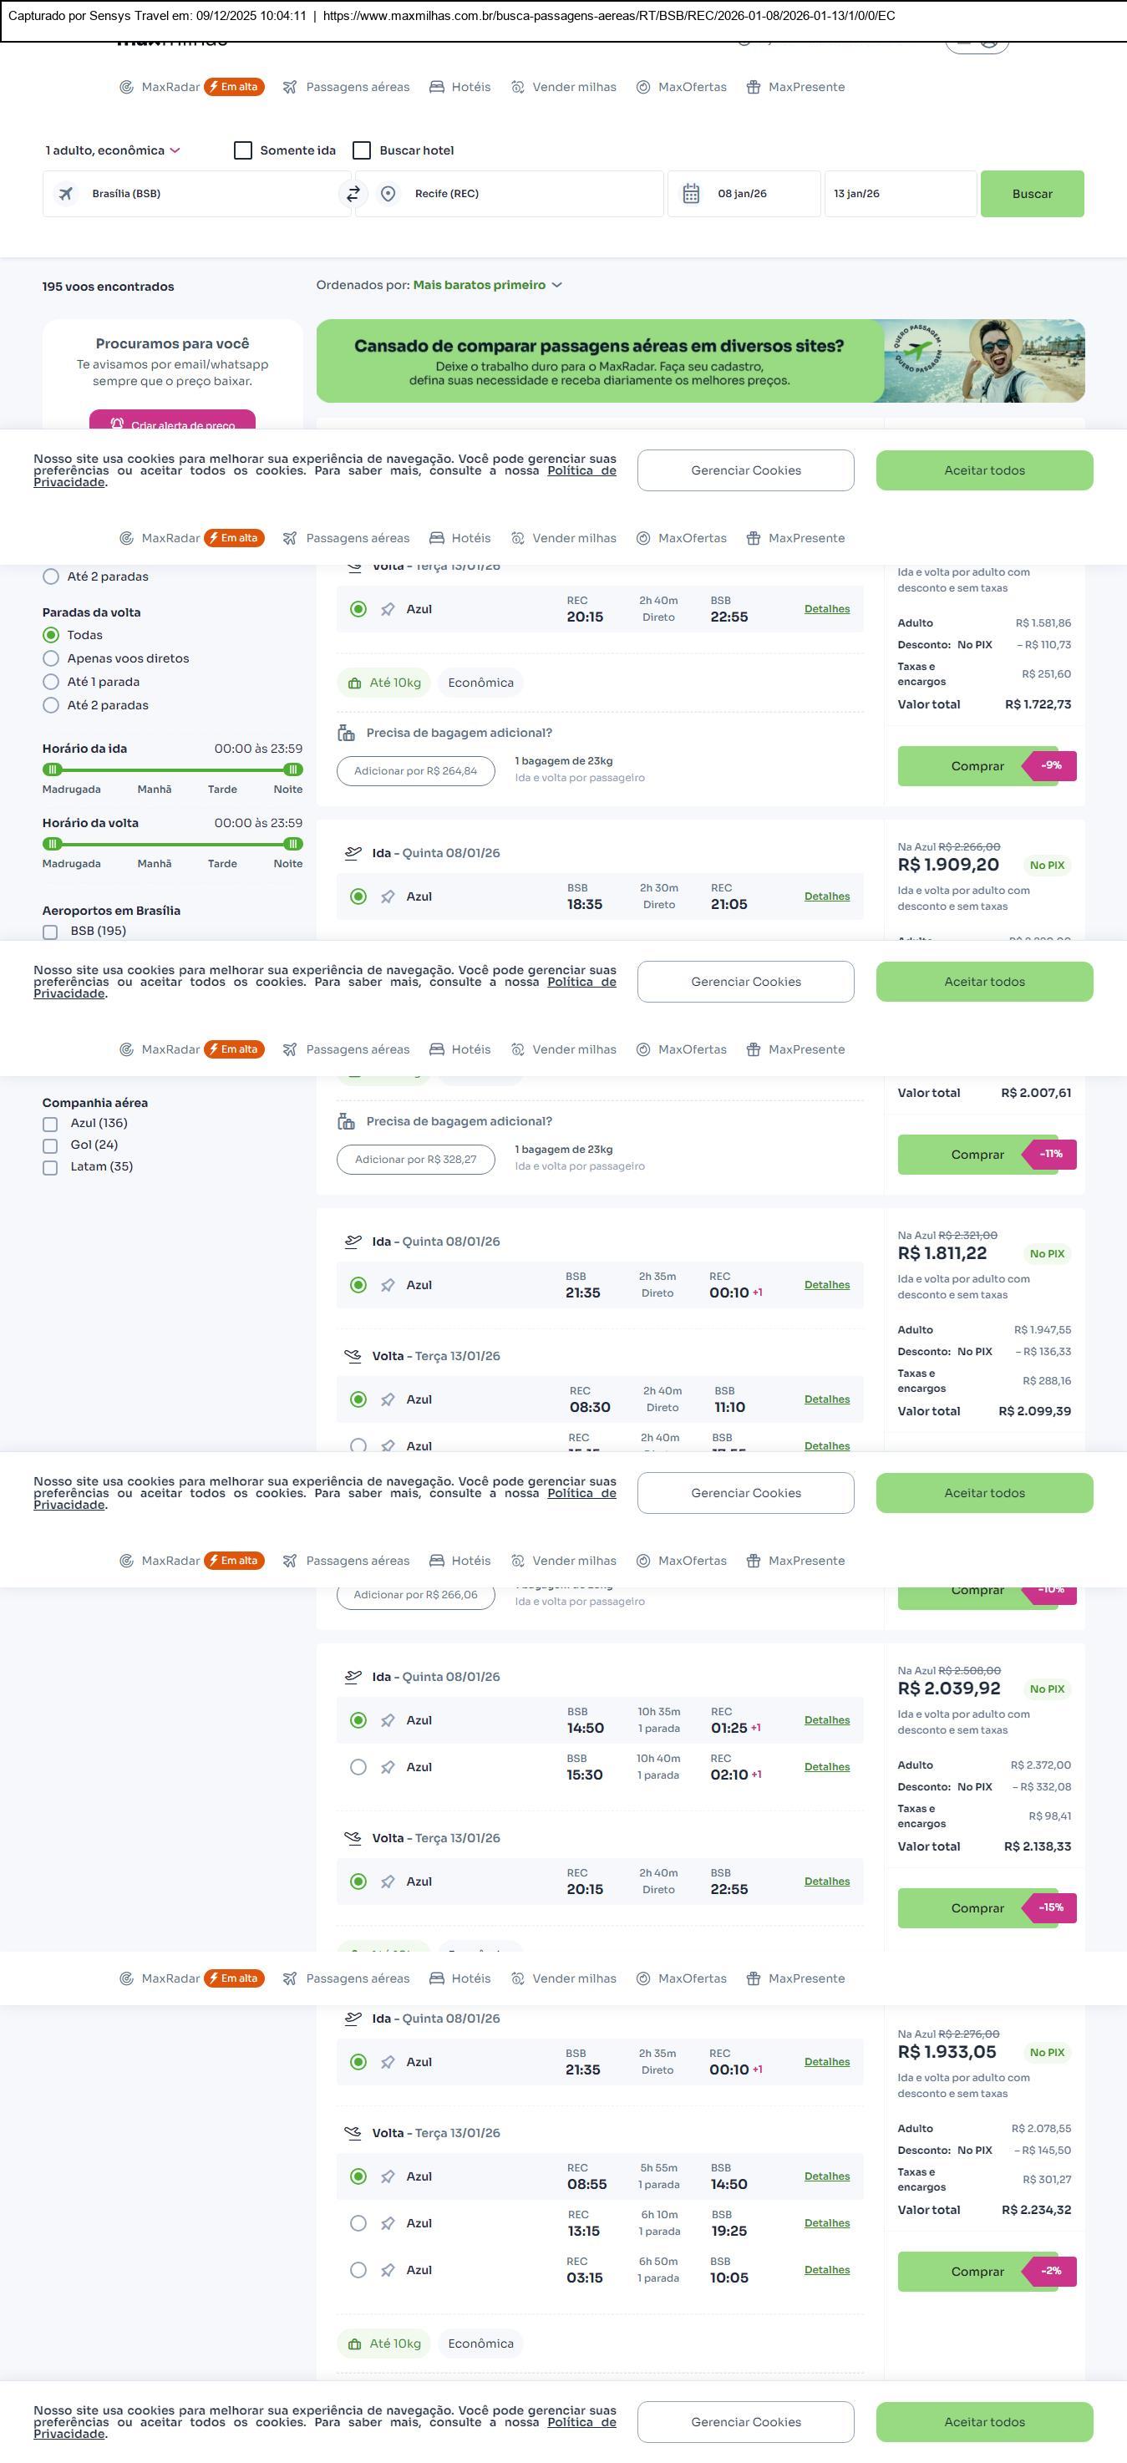
Task: Select the 13:15 REC return flight option
Action: click(358, 2224)
